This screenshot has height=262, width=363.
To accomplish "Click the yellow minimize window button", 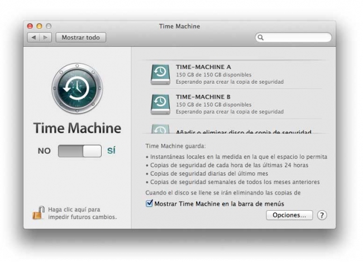I will point(39,26).
